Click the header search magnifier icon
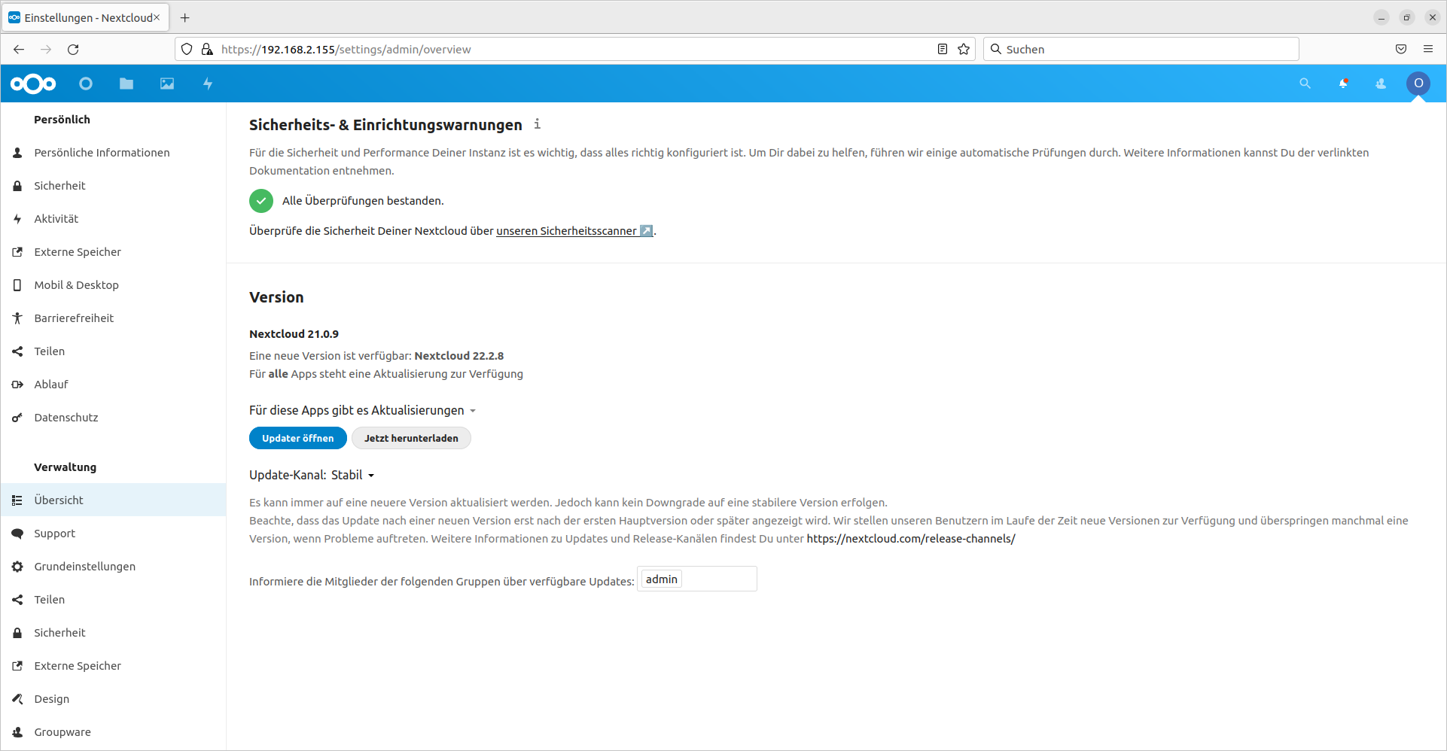Screen dimensions: 1447x751 1305,84
